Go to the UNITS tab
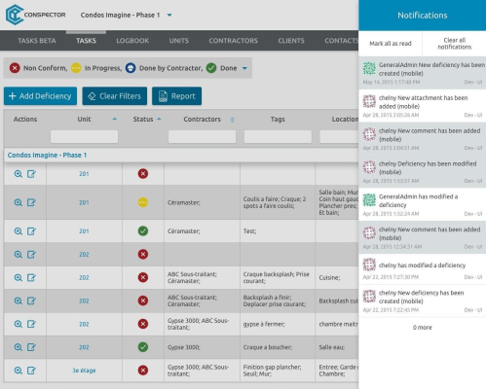The width and height of the screenshot is (486, 389). tap(179, 41)
